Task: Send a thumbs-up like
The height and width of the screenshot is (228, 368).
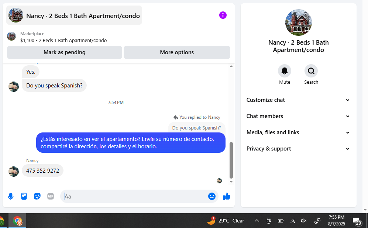Action: 227,196
